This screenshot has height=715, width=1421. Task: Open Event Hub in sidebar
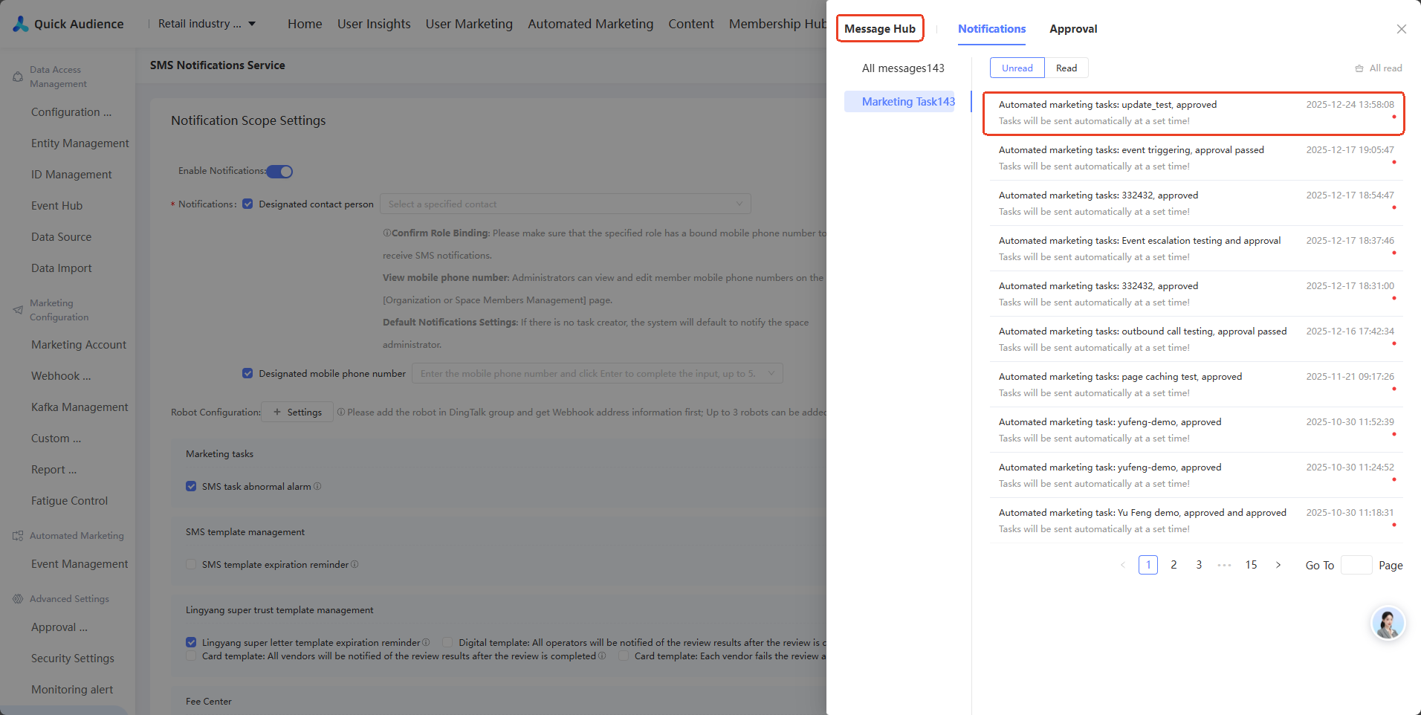56,206
